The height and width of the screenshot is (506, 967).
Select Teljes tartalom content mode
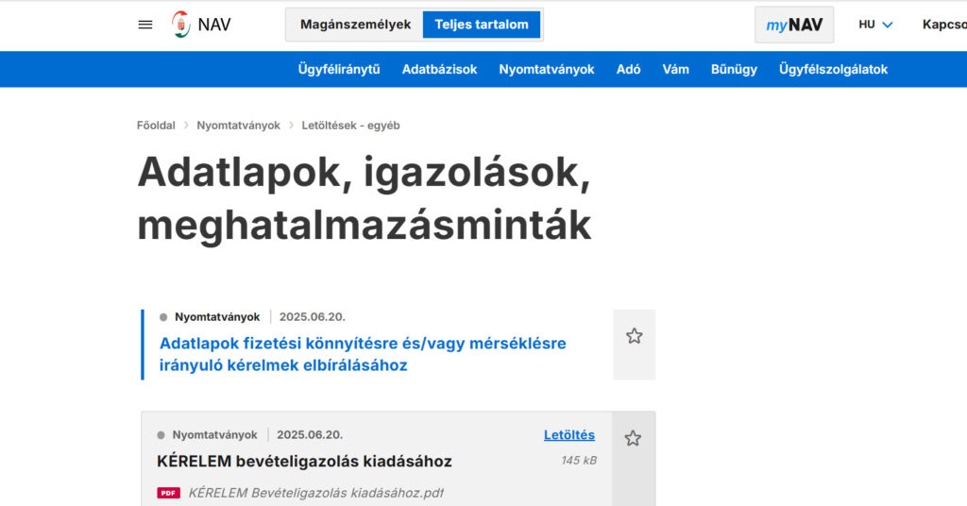pos(482,25)
